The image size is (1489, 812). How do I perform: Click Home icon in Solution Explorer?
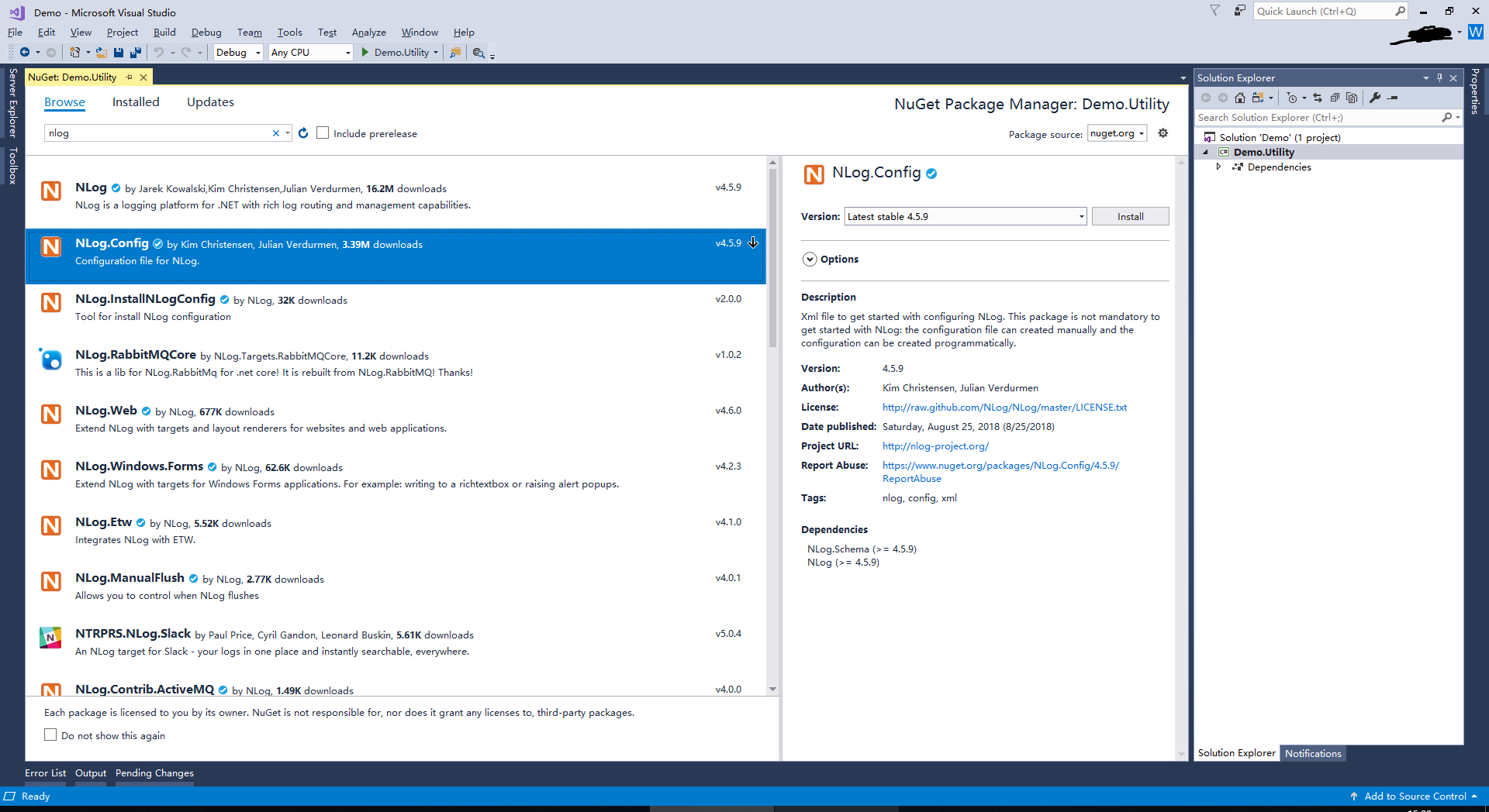click(x=1240, y=98)
